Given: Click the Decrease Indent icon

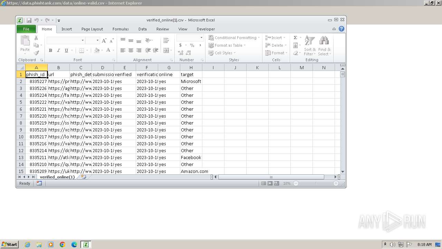Looking at the screenshot, I should click(148, 50).
